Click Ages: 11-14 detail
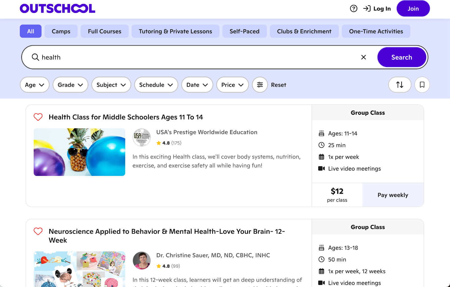Viewport: 450px width, 287px height. [338, 133]
